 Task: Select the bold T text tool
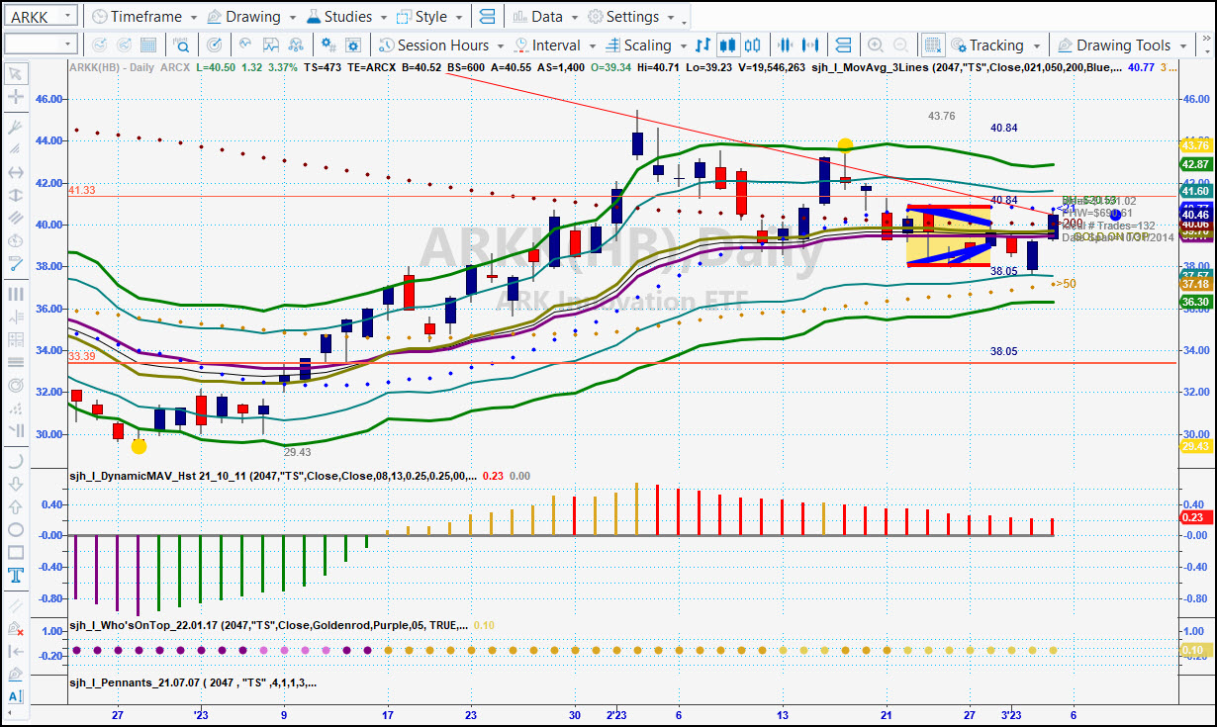[x=16, y=575]
